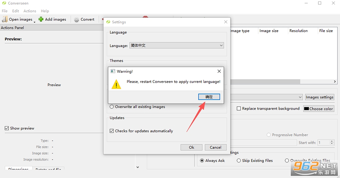
Task: Confirm the warning with 确定 button
Action: click(209, 97)
